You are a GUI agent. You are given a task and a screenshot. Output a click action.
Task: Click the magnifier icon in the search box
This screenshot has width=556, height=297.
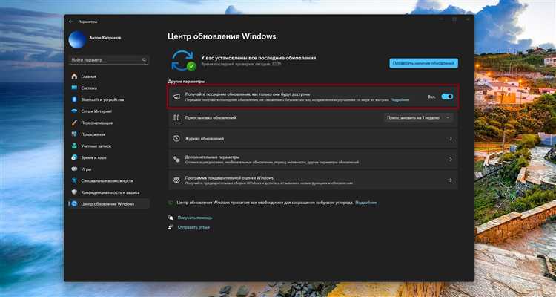[x=145, y=60]
